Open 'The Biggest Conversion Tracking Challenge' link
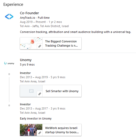This screenshot has width=136, height=139. 61,43
